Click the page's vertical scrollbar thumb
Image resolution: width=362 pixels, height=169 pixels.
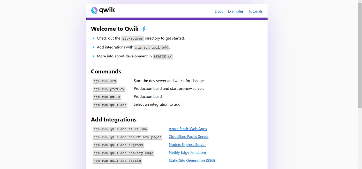360,56
